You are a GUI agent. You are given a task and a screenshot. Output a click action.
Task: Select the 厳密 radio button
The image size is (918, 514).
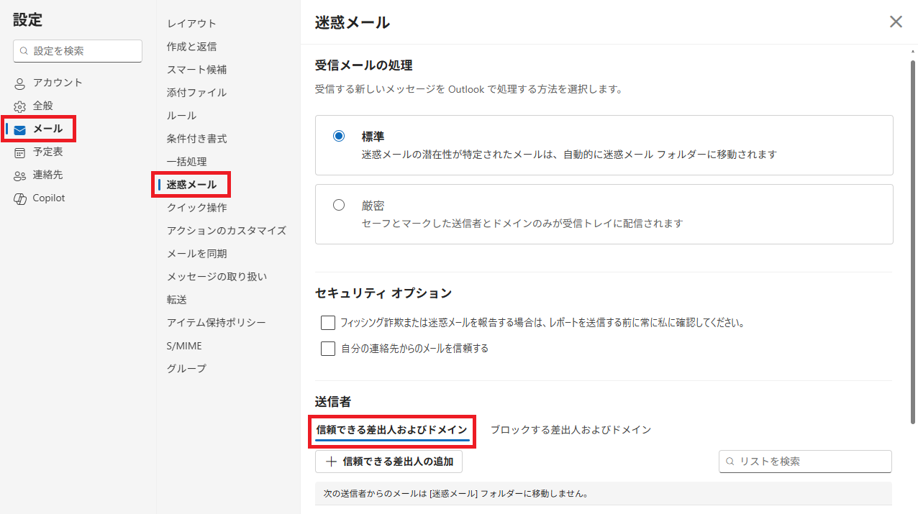coord(339,205)
